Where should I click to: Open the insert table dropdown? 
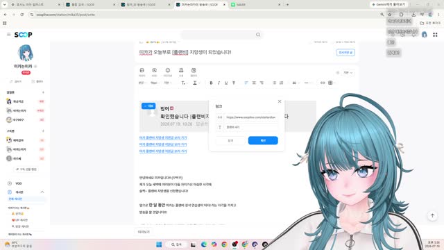332,83
